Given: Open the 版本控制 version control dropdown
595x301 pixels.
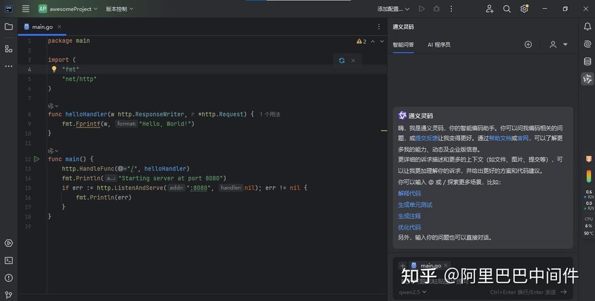Looking at the screenshot, I should tap(119, 8).
